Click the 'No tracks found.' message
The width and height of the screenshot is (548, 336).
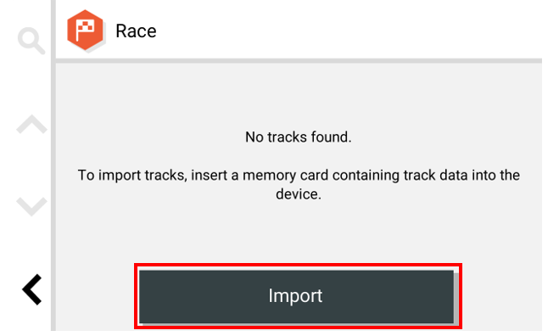298,137
